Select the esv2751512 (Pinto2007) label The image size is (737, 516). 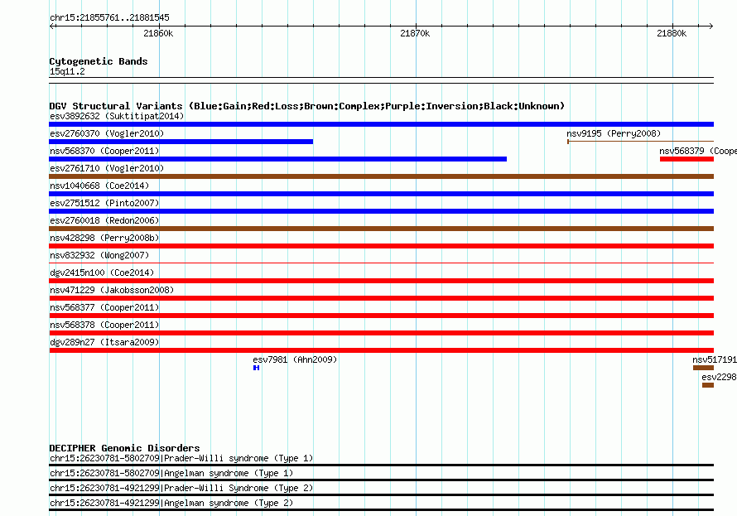click(x=104, y=203)
